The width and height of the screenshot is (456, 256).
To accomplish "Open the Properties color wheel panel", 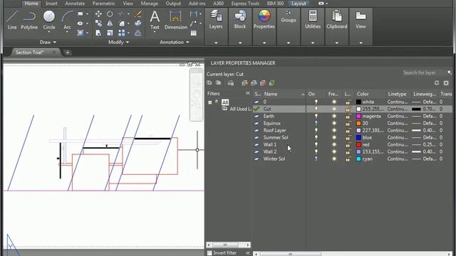I will [264, 20].
